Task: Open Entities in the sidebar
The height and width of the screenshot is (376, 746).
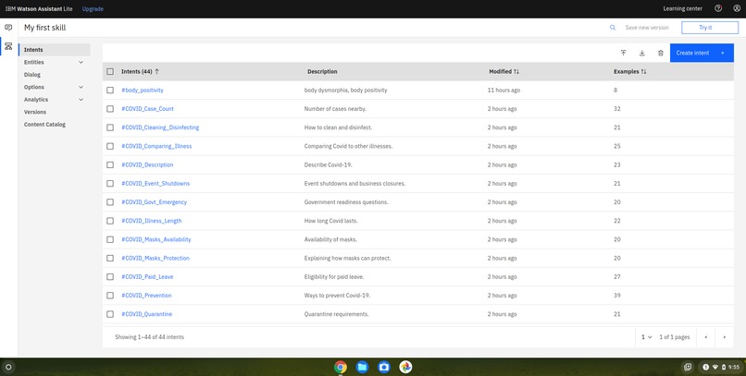Action: (x=34, y=62)
